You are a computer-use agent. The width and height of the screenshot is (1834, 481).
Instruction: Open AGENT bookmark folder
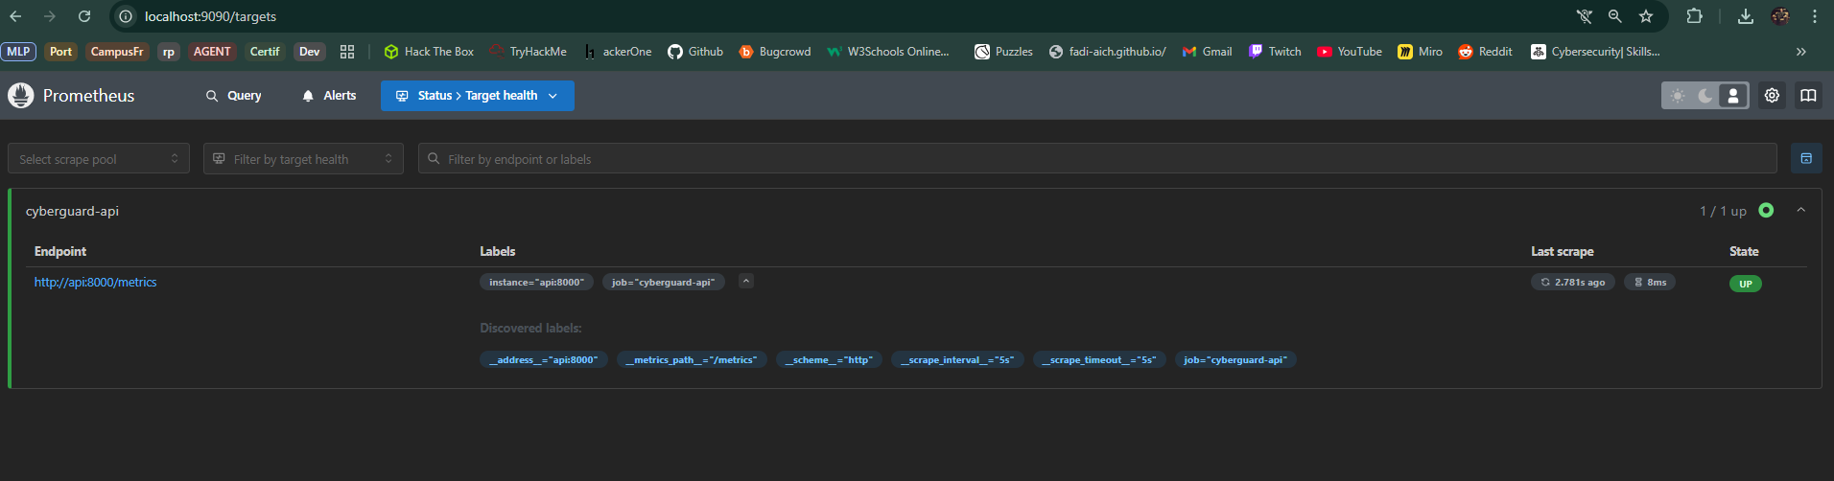click(x=212, y=52)
